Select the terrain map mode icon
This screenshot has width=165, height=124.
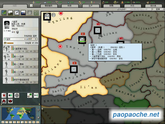tap(4, 13)
